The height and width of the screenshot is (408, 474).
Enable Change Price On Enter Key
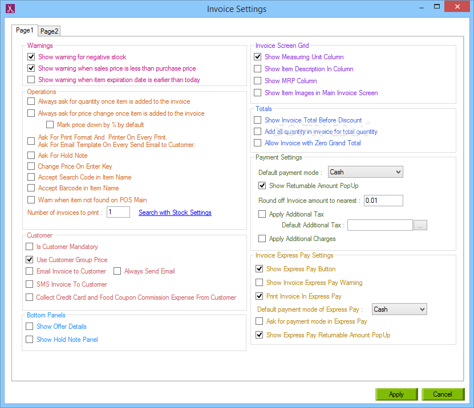pyautogui.click(x=31, y=166)
